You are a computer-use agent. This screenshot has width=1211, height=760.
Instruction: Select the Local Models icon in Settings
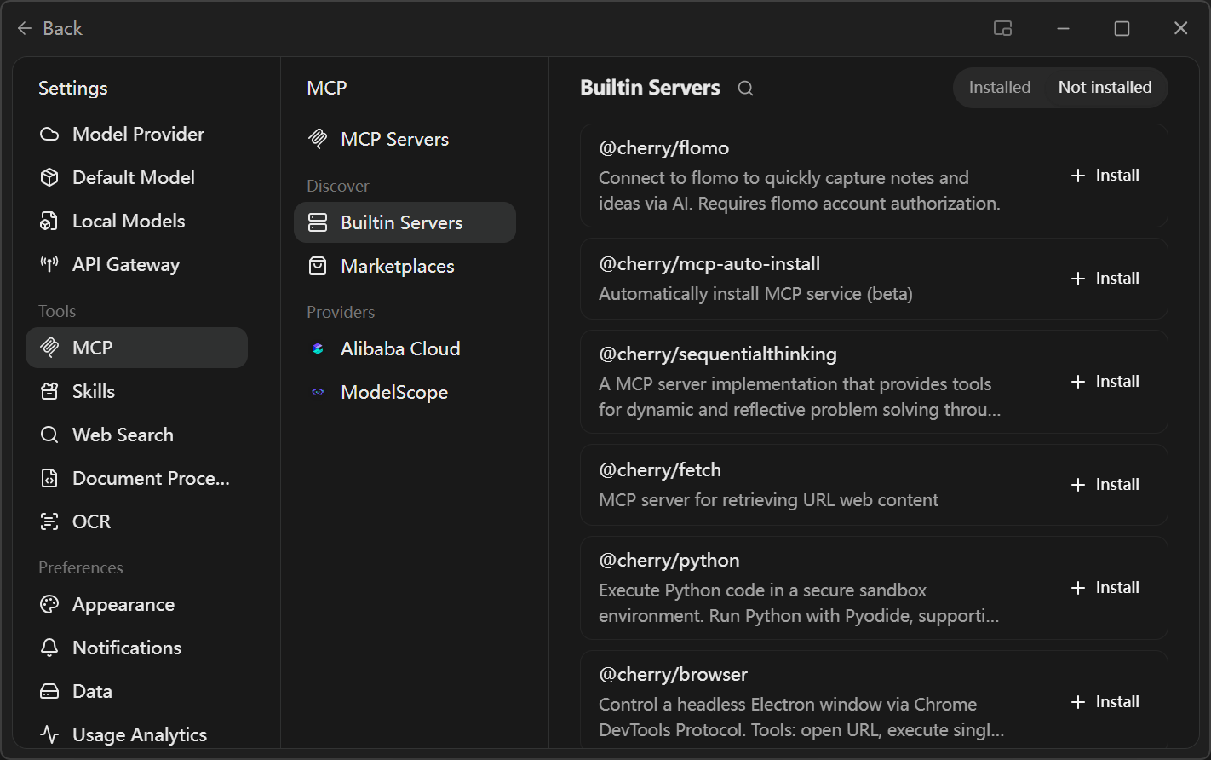tap(49, 221)
